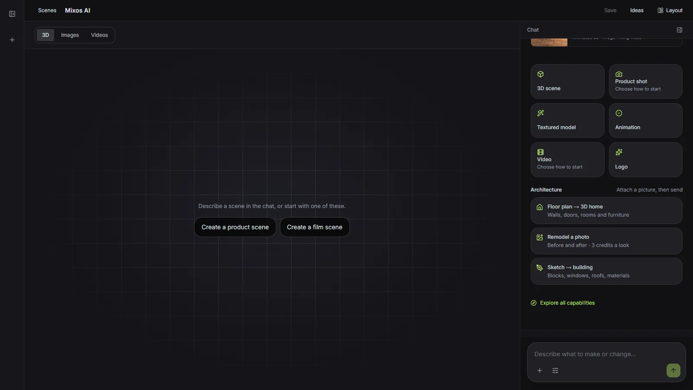Click the plus icon in left sidebar

12,40
